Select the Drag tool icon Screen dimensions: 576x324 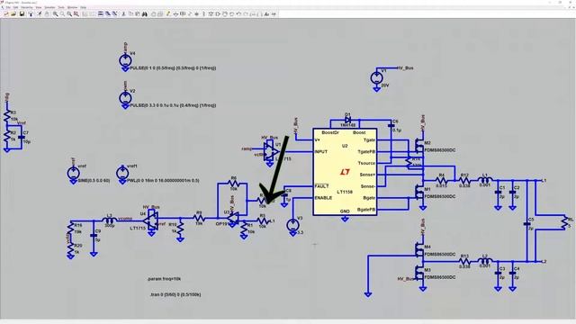[x=231, y=14]
